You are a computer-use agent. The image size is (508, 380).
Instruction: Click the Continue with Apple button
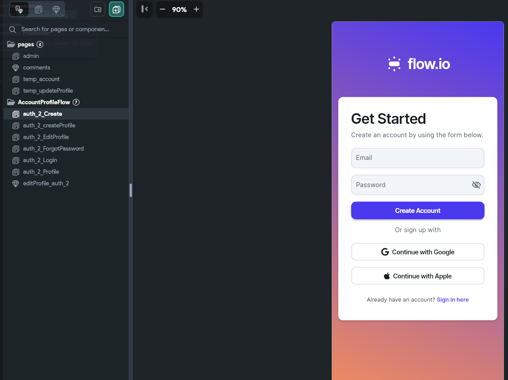pyautogui.click(x=418, y=276)
